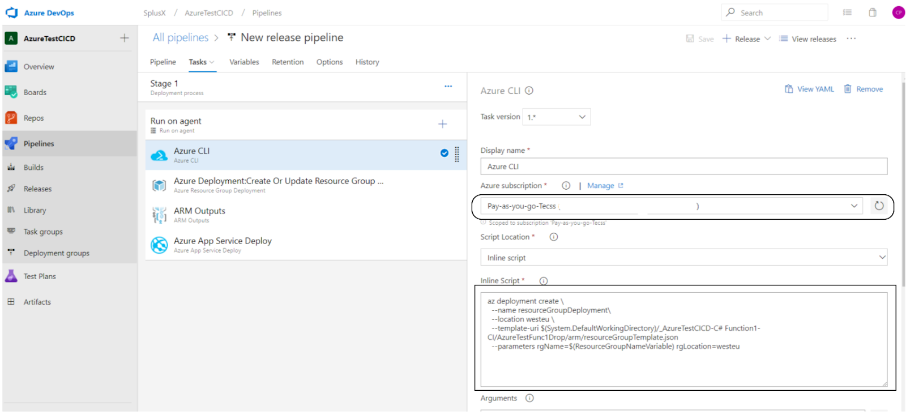Click the Azure DevOps logo icon
Viewport: 906px width, 414px height.
[x=12, y=12]
